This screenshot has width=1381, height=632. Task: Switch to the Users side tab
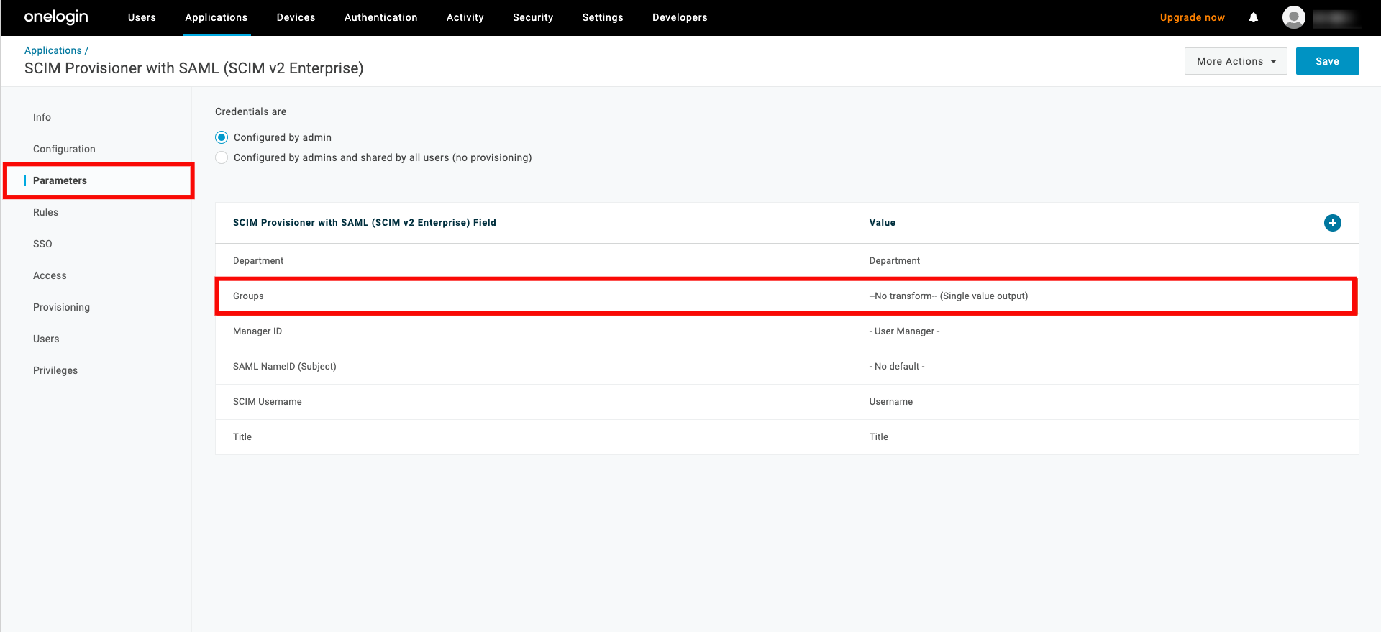(46, 339)
